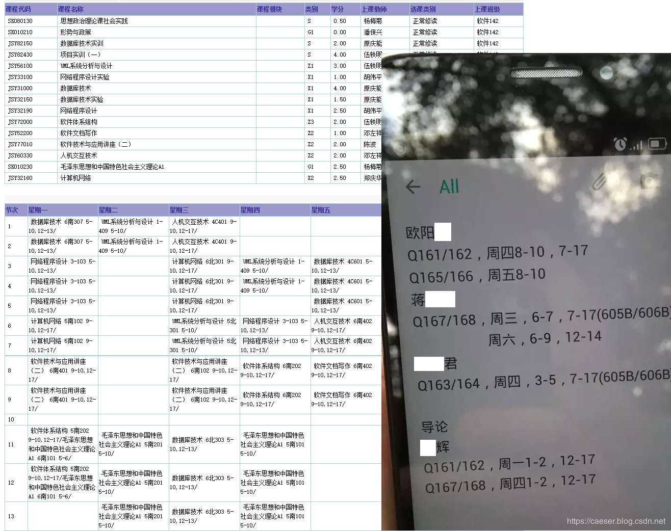Tap phone line starting Q163/164，周四，3-5

tap(544, 380)
